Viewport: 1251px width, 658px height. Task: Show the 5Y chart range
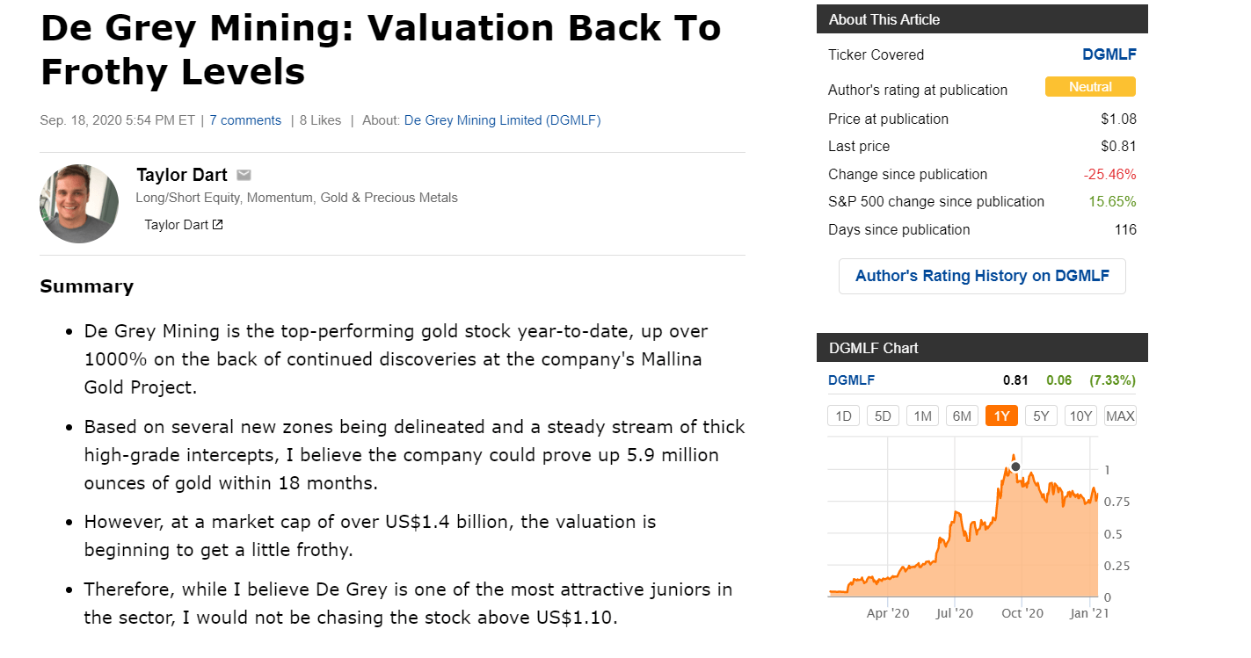(1041, 416)
